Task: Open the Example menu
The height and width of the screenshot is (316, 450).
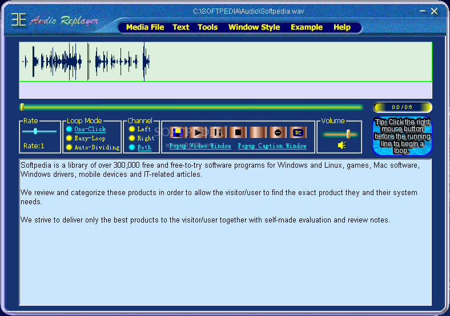Action: tap(307, 27)
